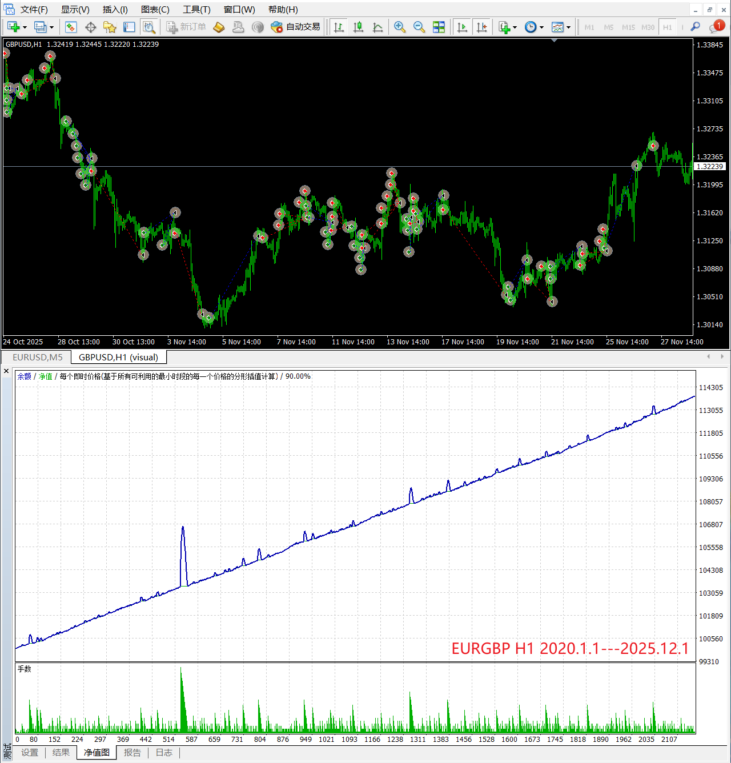The height and width of the screenshot is (763, 731).
Task: Expand the indicators list dropdown arrow
Action: coord(515,27)
